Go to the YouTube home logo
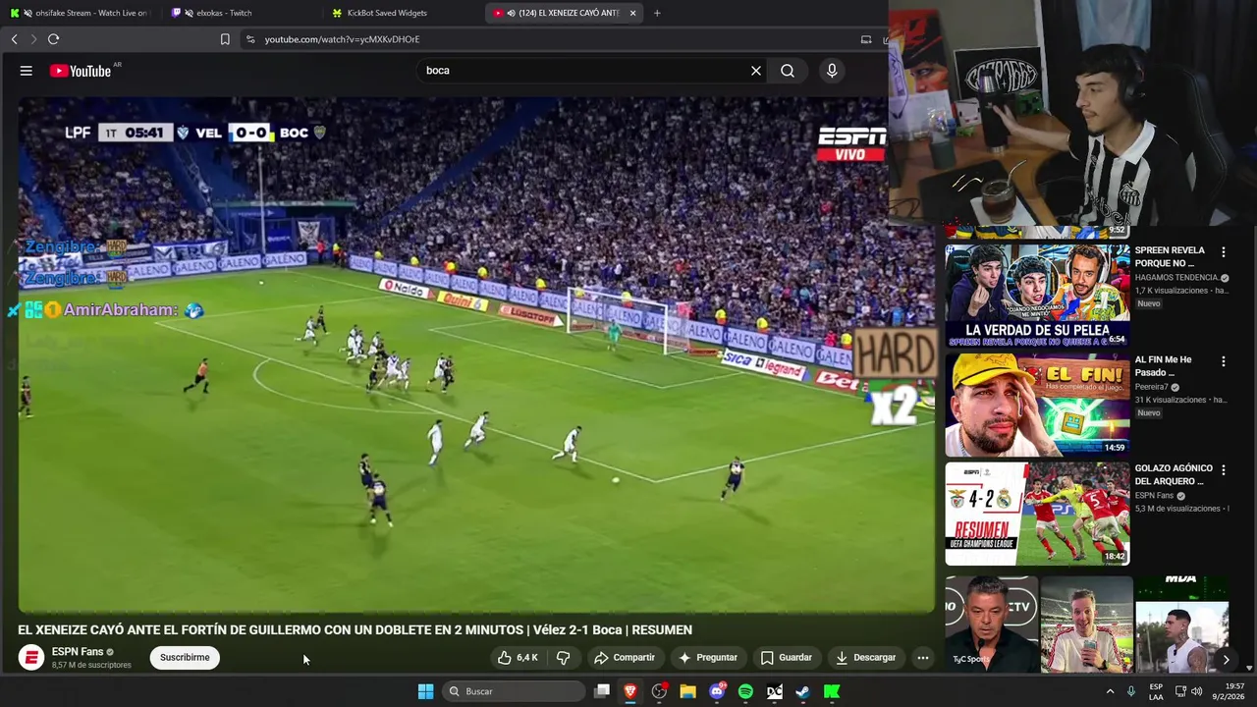 click(81, 71)
